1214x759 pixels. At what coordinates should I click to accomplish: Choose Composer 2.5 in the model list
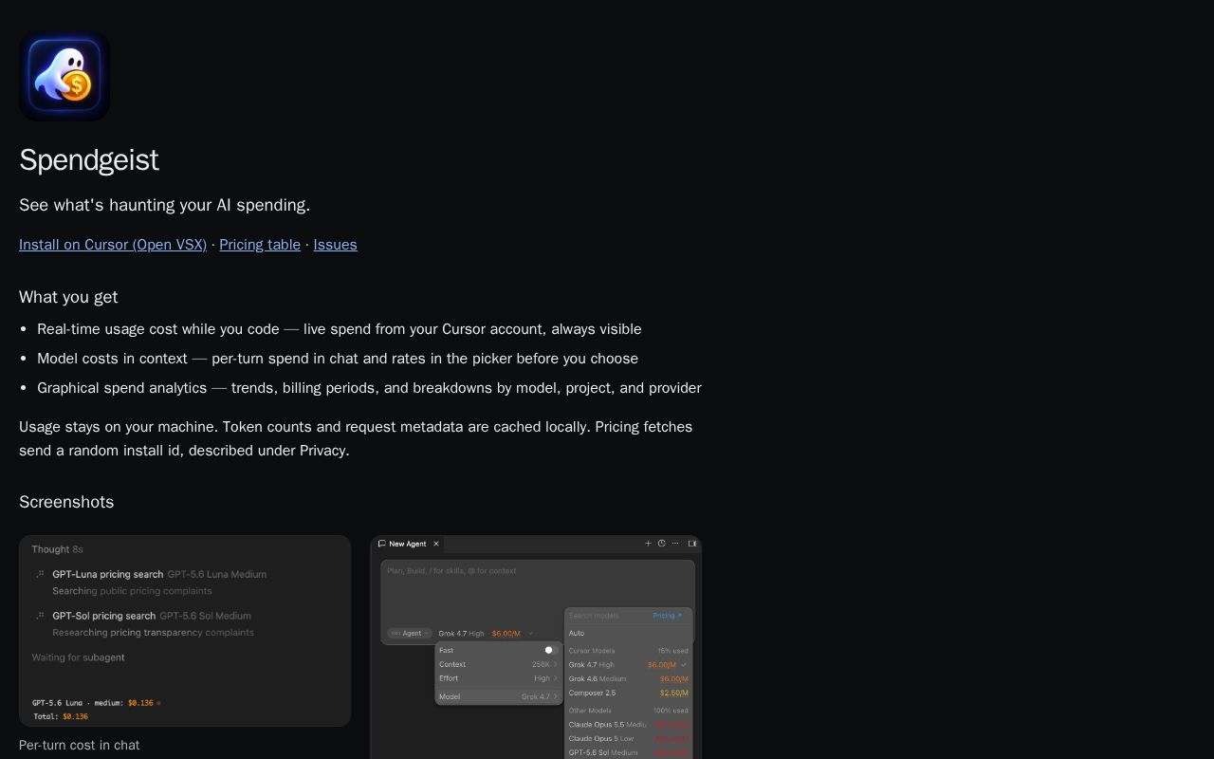click(628, 693)
